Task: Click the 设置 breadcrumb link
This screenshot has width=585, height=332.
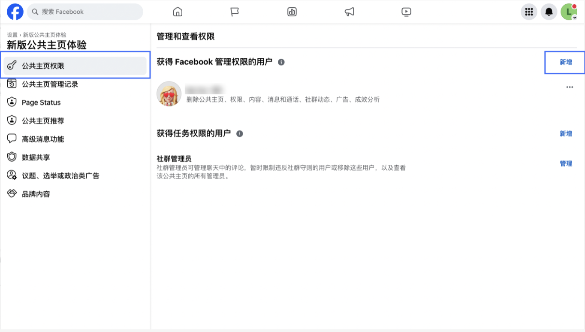Action: tap(12, 35)
